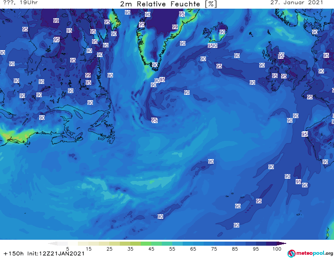
Task: Pick the pale yellow colorbar segment above 15
Action: point(94,243)
